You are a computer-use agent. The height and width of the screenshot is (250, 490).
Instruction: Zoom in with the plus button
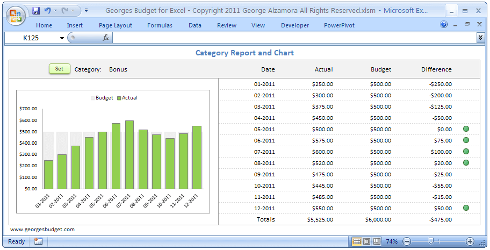pos(470,241)
